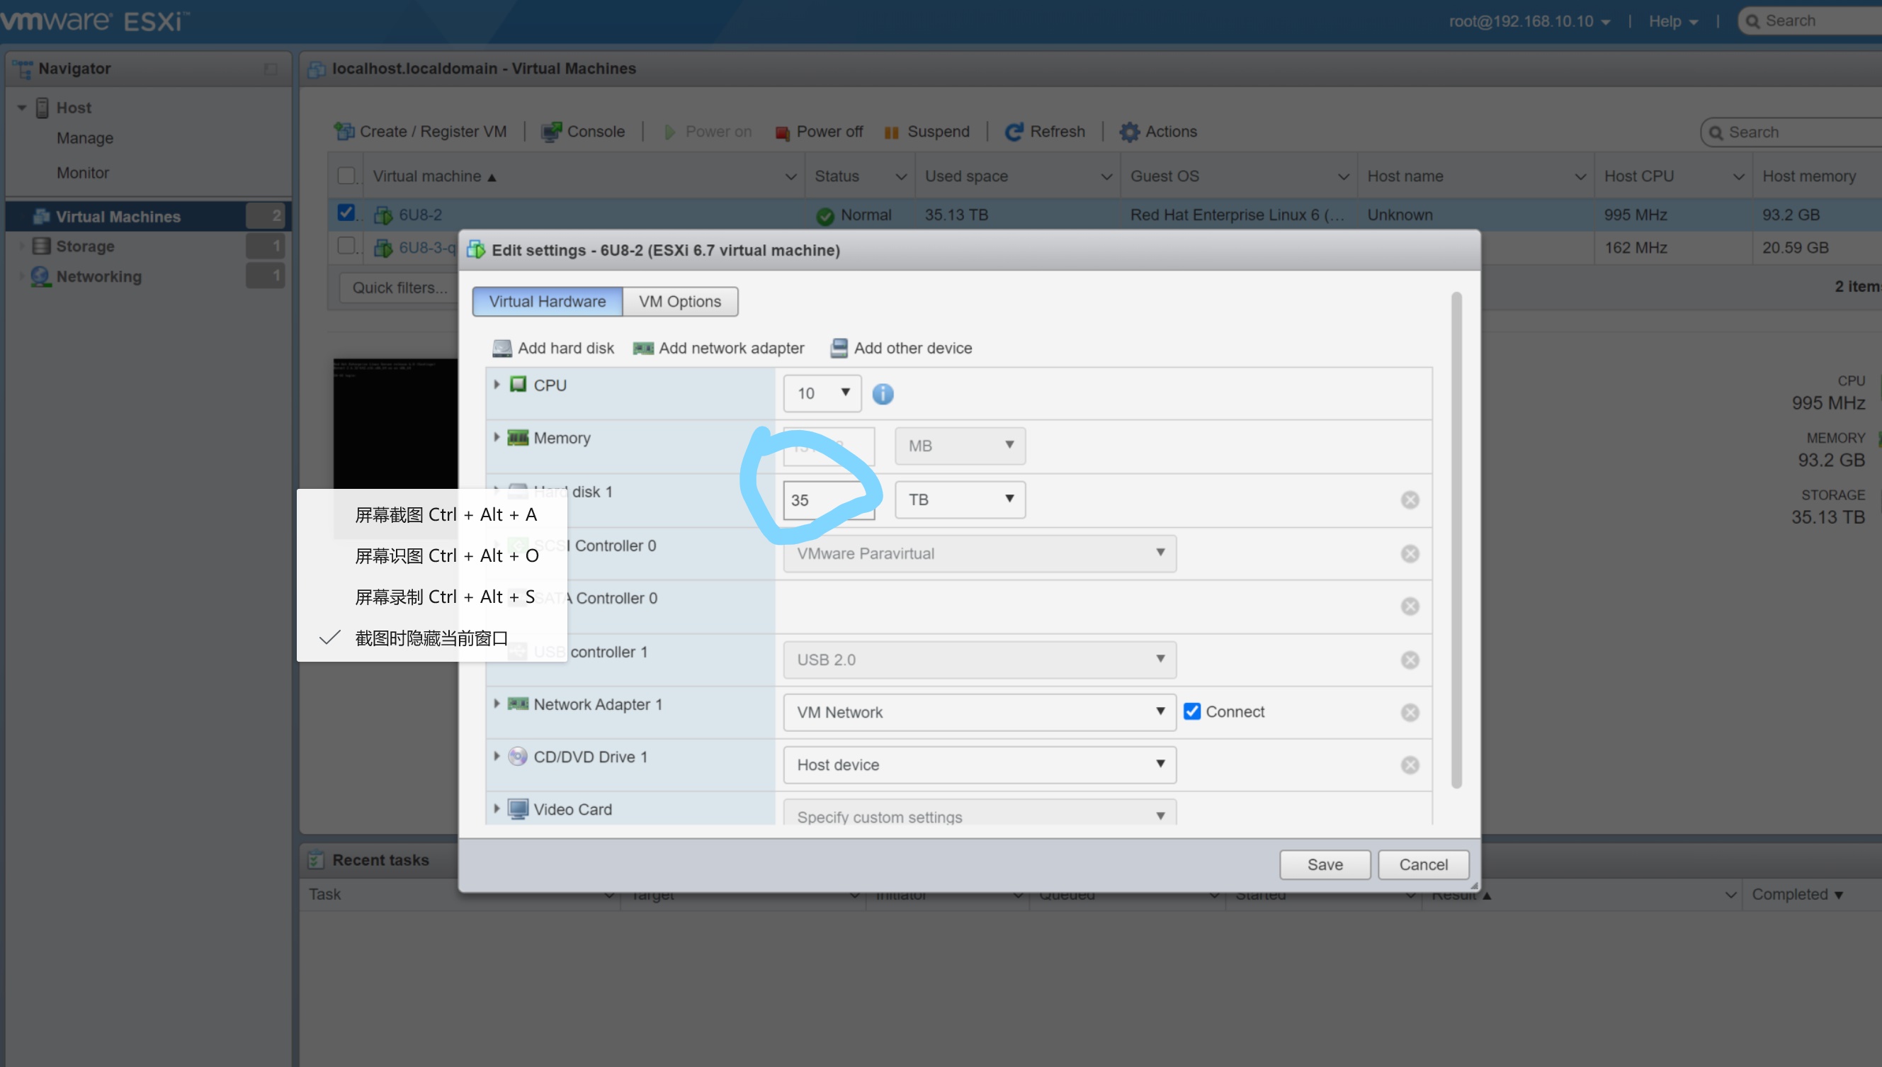Open the Video Card custom settings dropdown
This screenshot has height=1067, width=1882.
click(980, 813)
